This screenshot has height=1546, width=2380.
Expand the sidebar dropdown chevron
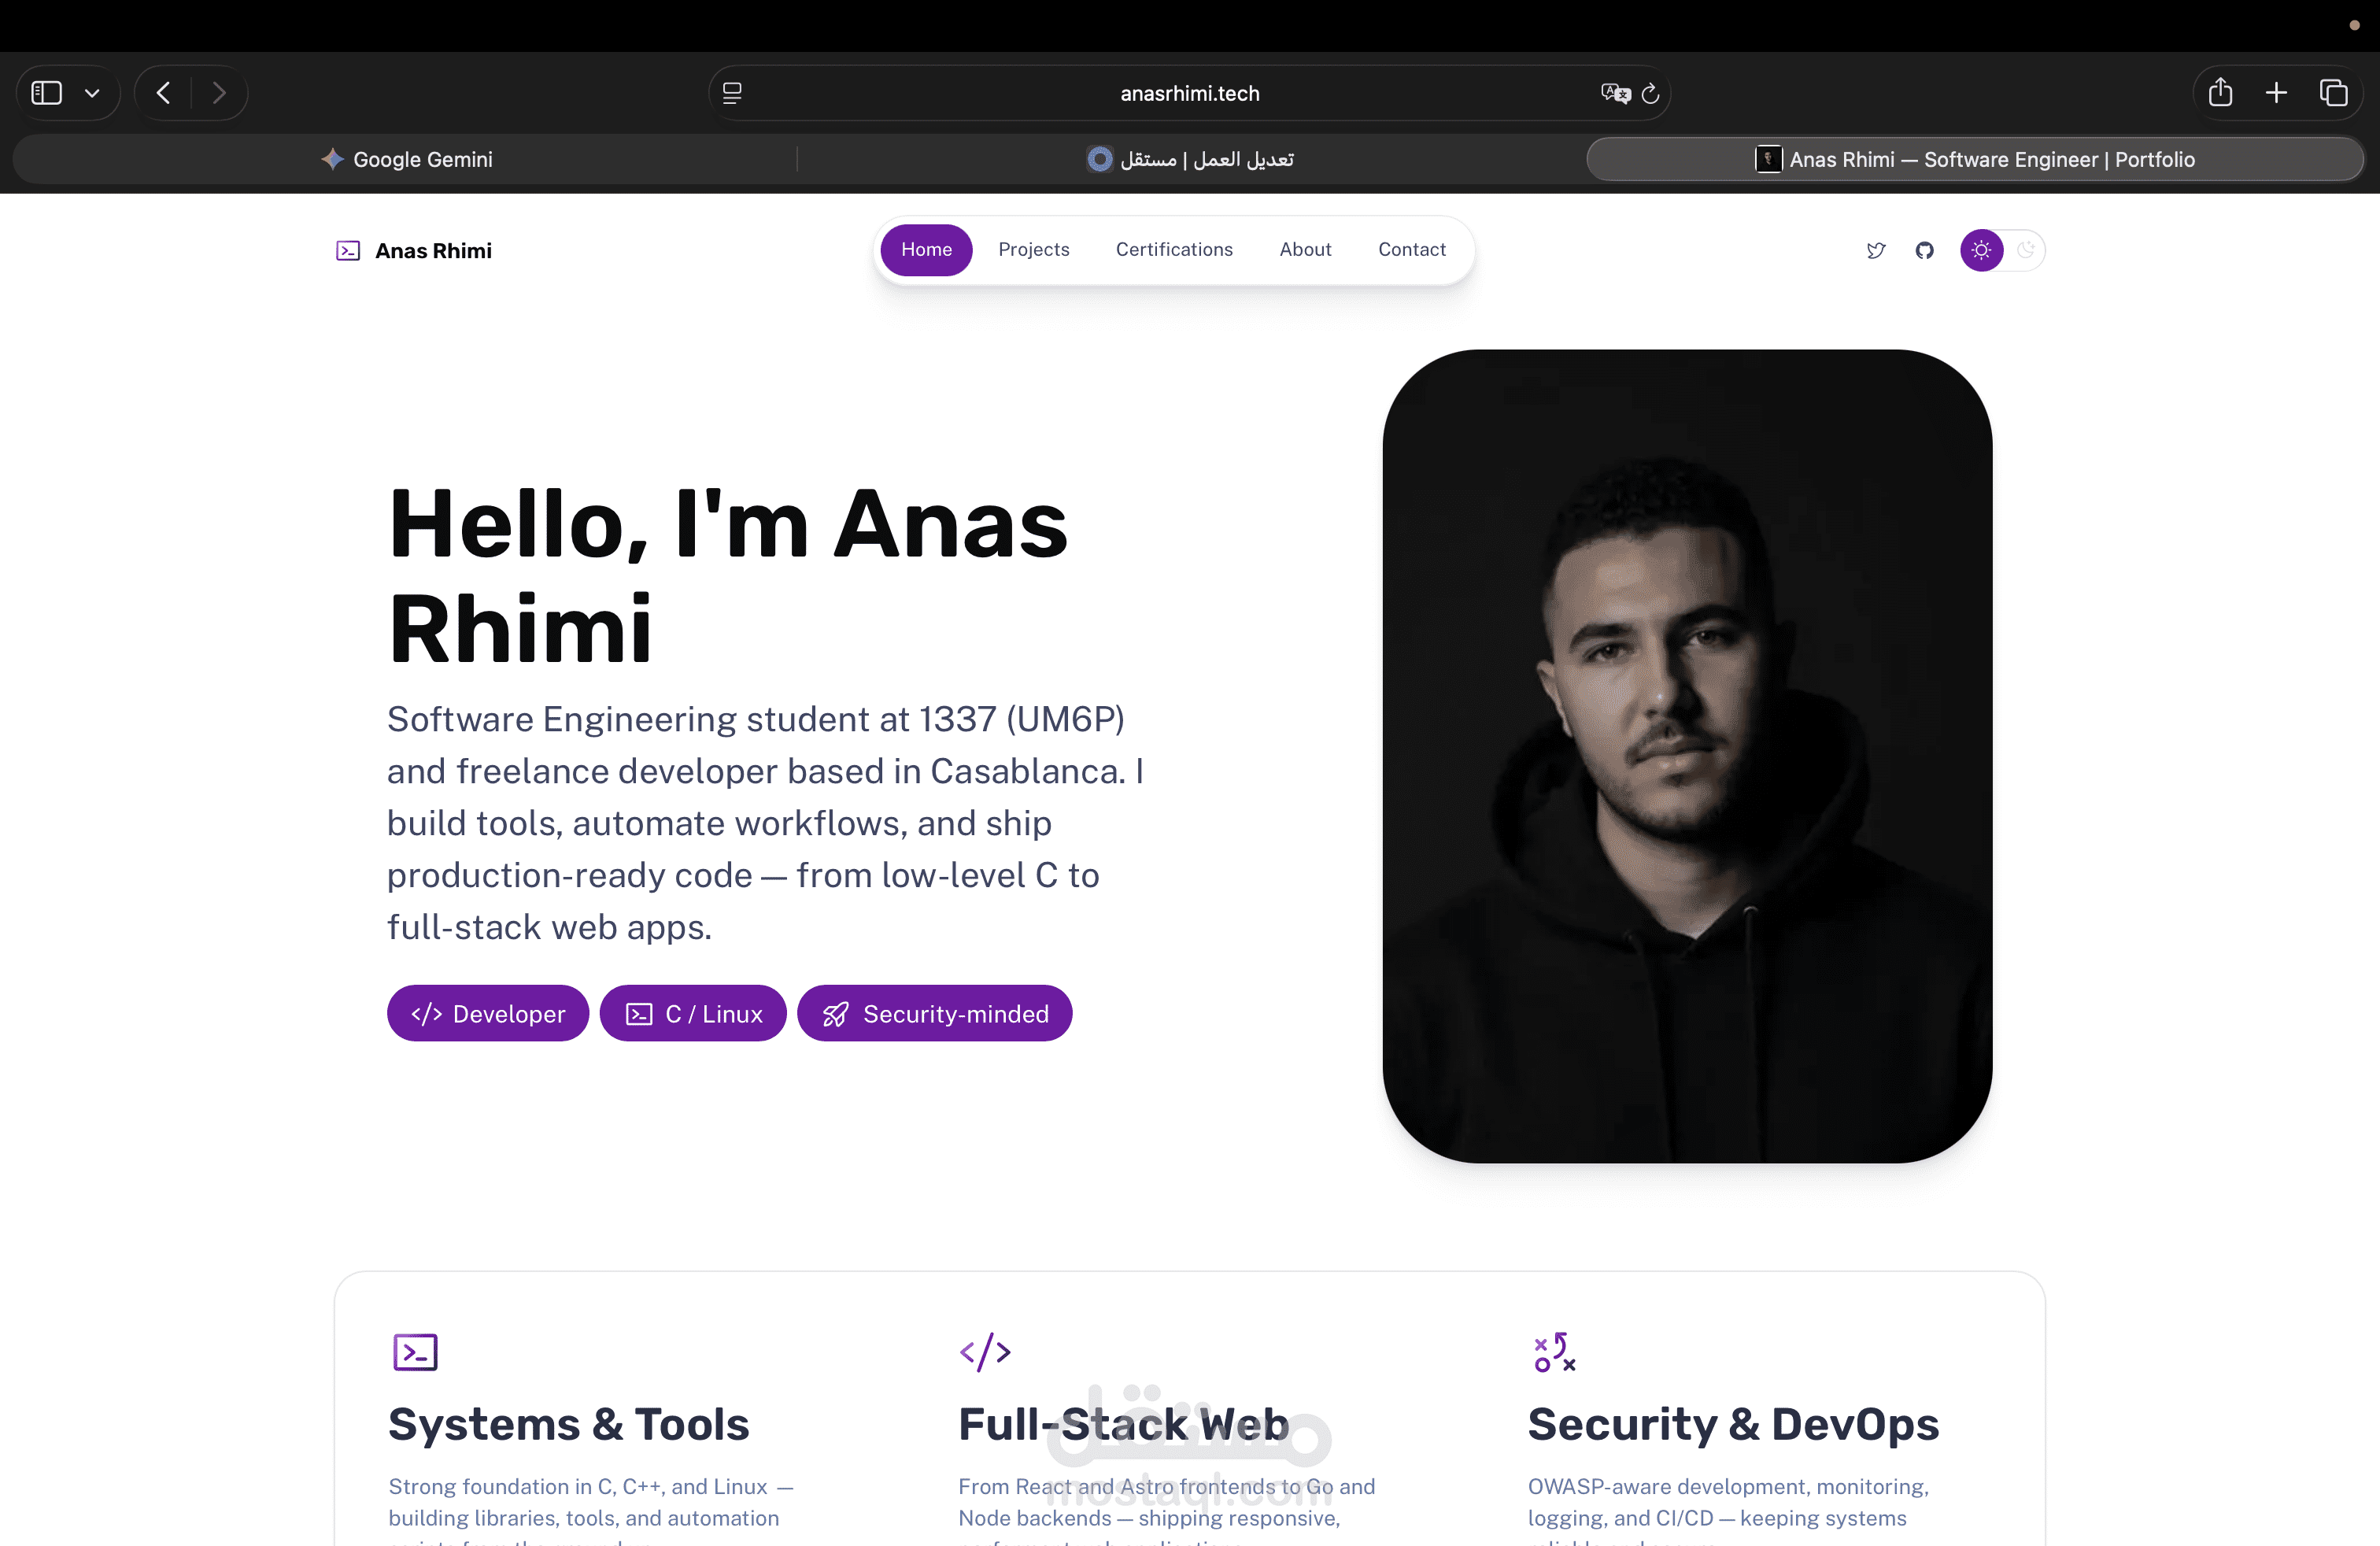click(92, 93)
